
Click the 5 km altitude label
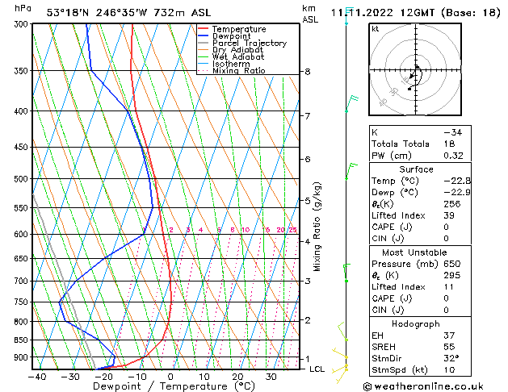click(308, 201)
